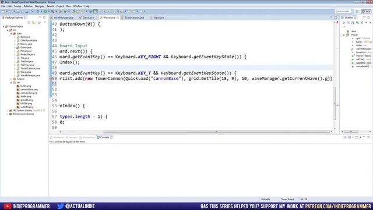Collapse the src folder node
Screen dimensions: 373x210
point(8,30)
